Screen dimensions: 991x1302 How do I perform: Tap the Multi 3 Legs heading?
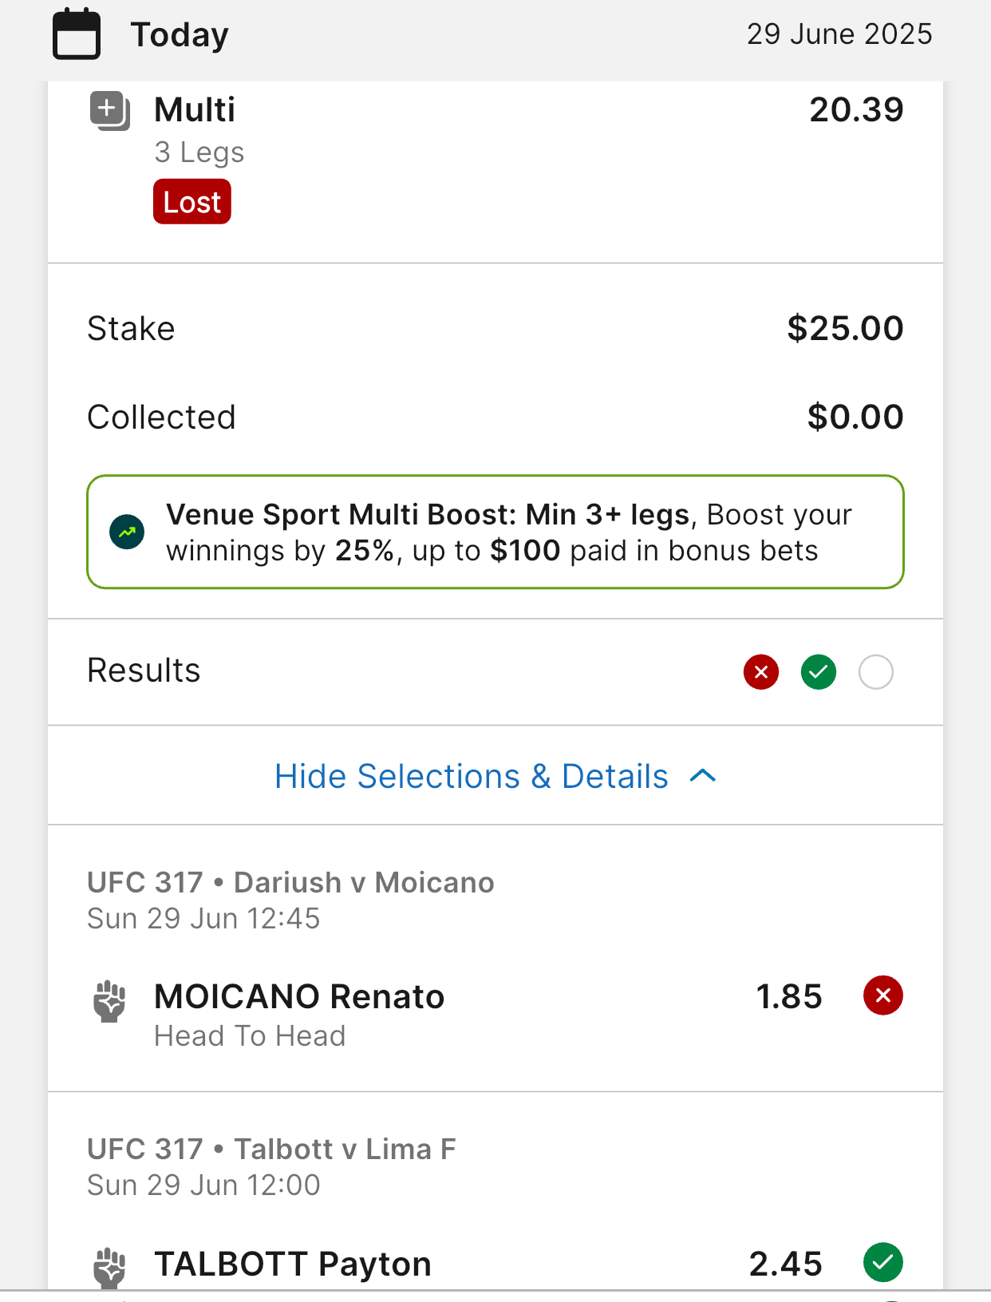click(199, 129)
